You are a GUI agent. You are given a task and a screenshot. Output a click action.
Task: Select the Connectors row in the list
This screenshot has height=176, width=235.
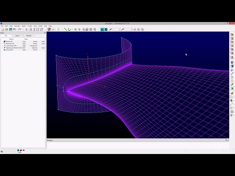point(23,46)
